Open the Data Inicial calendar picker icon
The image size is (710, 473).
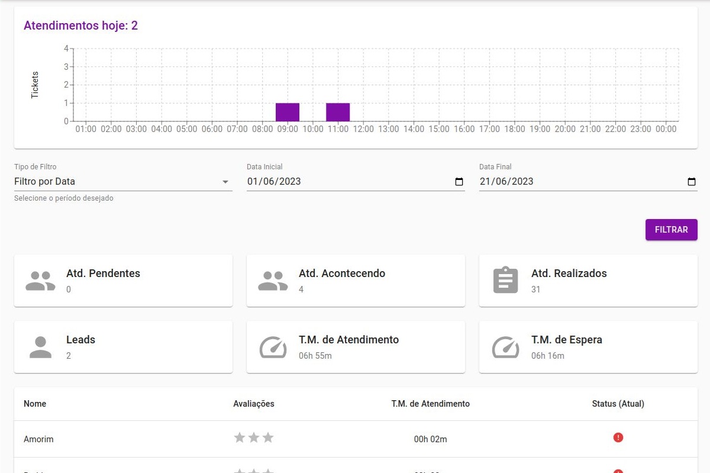459,182
